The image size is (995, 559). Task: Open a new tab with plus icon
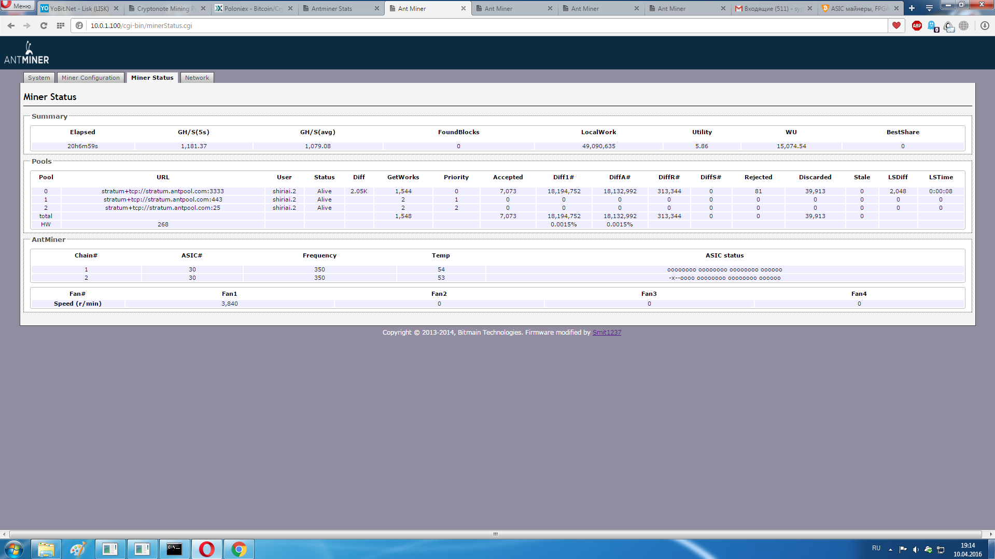tap(912, 8)
